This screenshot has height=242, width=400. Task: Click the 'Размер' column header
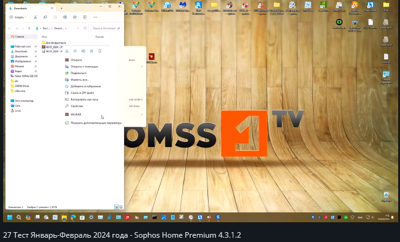click(x=99, y=36)
